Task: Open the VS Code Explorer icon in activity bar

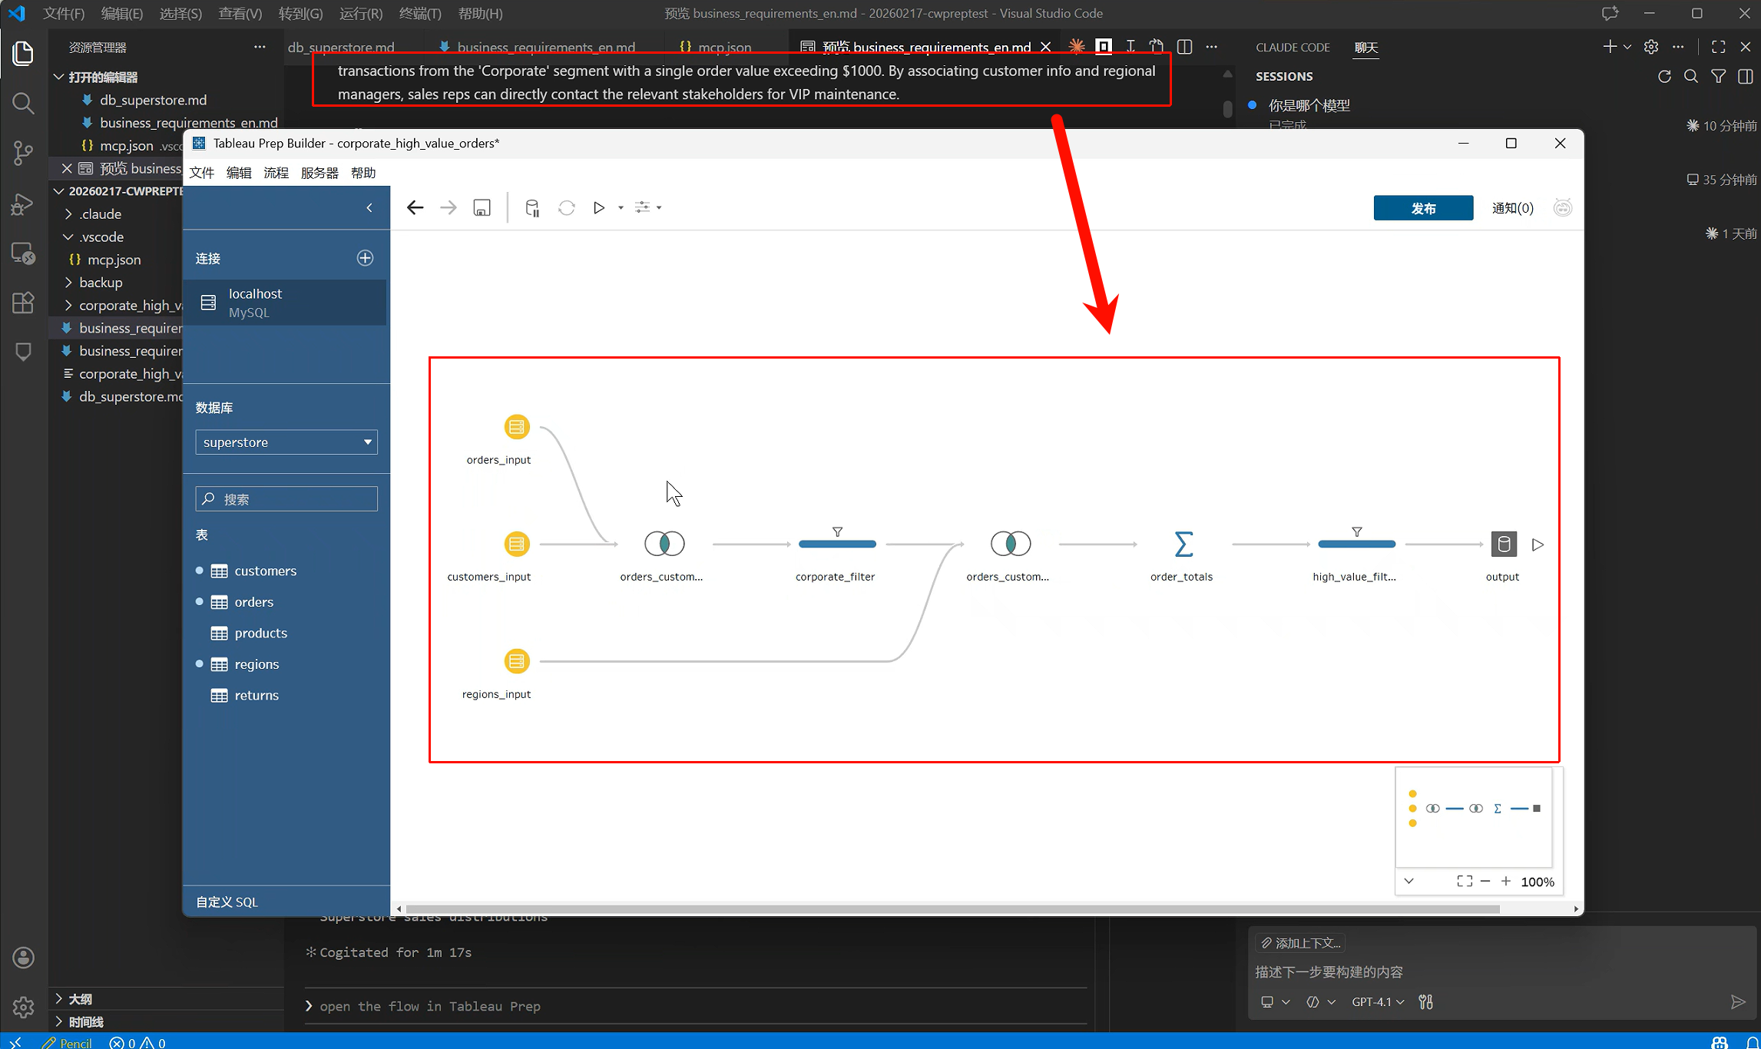Action: 23,53
